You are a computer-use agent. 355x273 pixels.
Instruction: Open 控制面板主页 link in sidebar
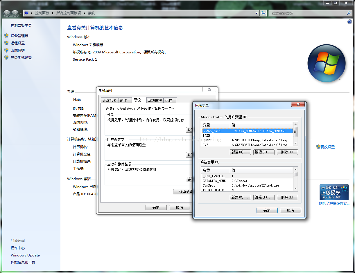tap(21, 26)
